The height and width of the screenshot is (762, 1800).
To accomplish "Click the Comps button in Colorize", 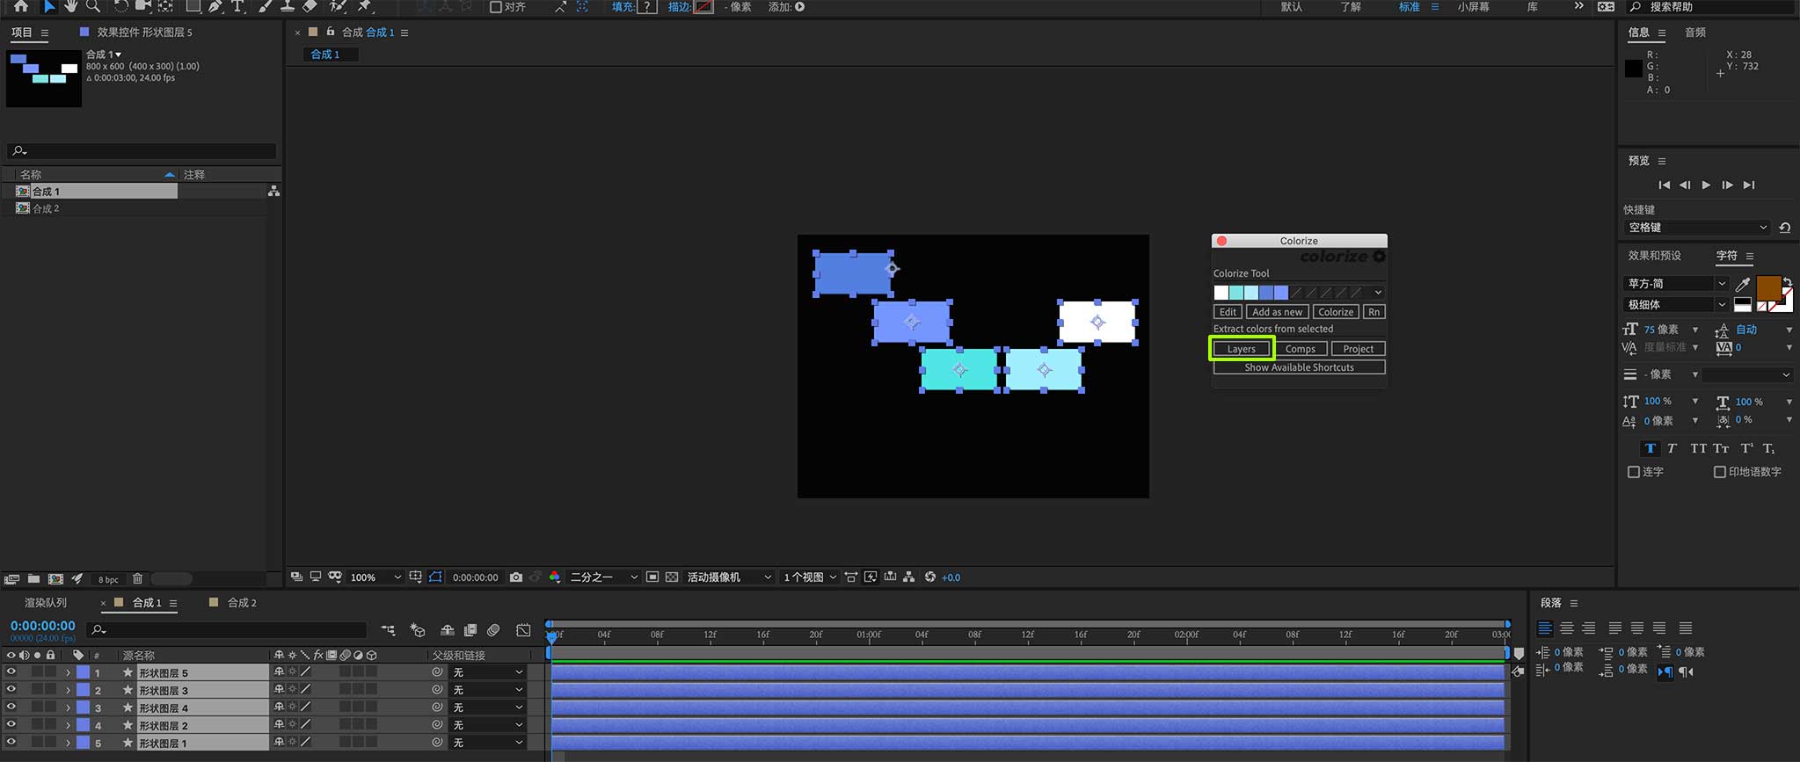I will pos(1300,349).
